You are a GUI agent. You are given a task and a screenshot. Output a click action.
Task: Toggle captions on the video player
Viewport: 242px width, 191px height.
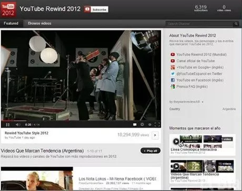pyautogui.click(x=135, y=125)
